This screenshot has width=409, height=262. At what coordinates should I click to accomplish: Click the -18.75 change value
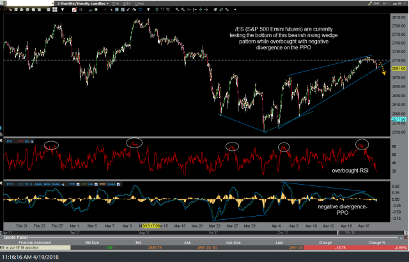click(341, 248)
